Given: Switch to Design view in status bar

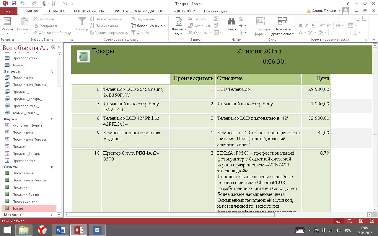Looking at the screenshot, I should [372, 221].
